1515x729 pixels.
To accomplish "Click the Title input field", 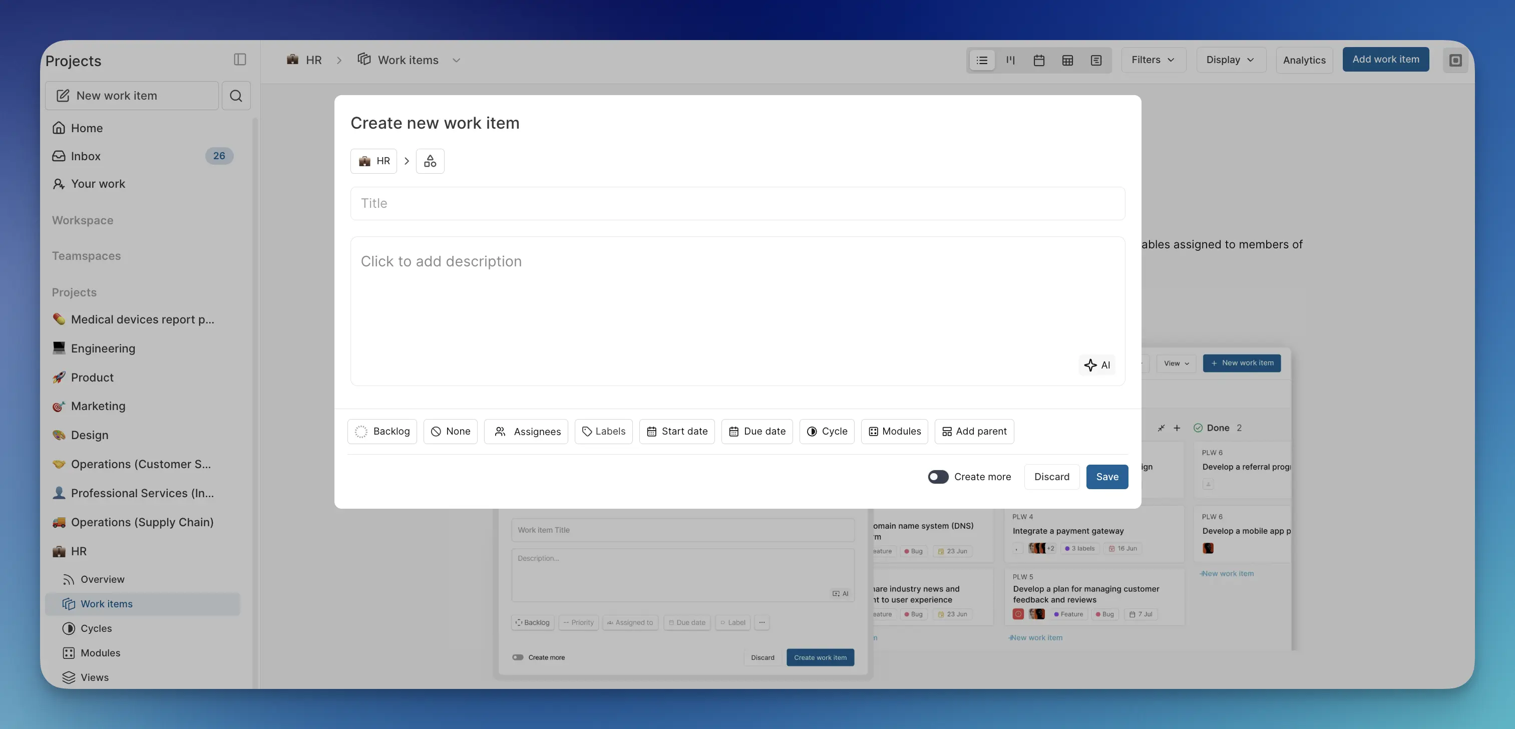I will (x=737, y=204).
